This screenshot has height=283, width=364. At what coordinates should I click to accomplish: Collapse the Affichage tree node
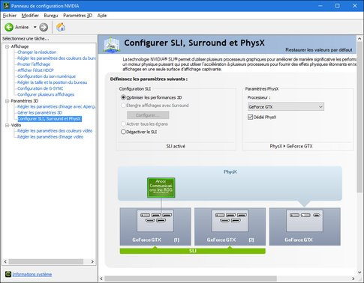[x=7, y=46]
